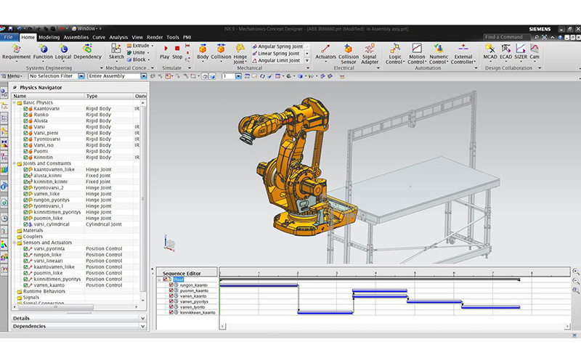Toggle the kiinnikkeen_kaanto sequence checkbox
581x363 pixels.
tap(171, 313)
